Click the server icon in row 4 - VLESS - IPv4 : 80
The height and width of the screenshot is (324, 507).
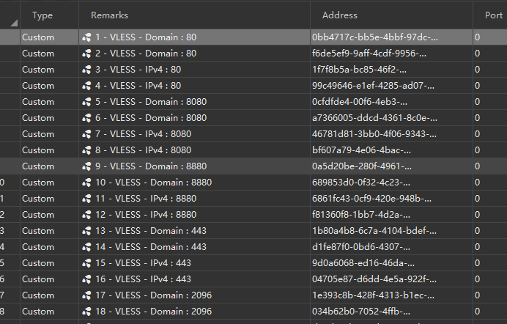(x=86, y=86)
